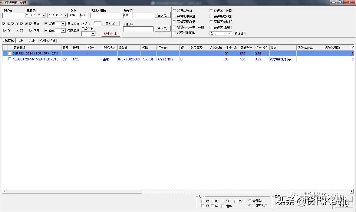
Task: Click the horizontal scrollbar left arrow
Action: (4, 191)
